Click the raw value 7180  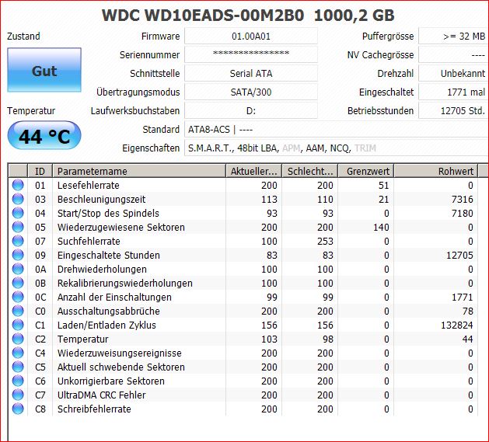(463, 213)
